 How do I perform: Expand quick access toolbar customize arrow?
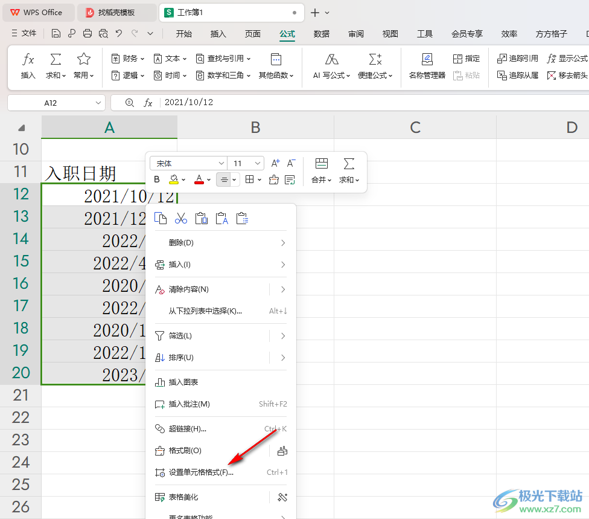point(150,33)
